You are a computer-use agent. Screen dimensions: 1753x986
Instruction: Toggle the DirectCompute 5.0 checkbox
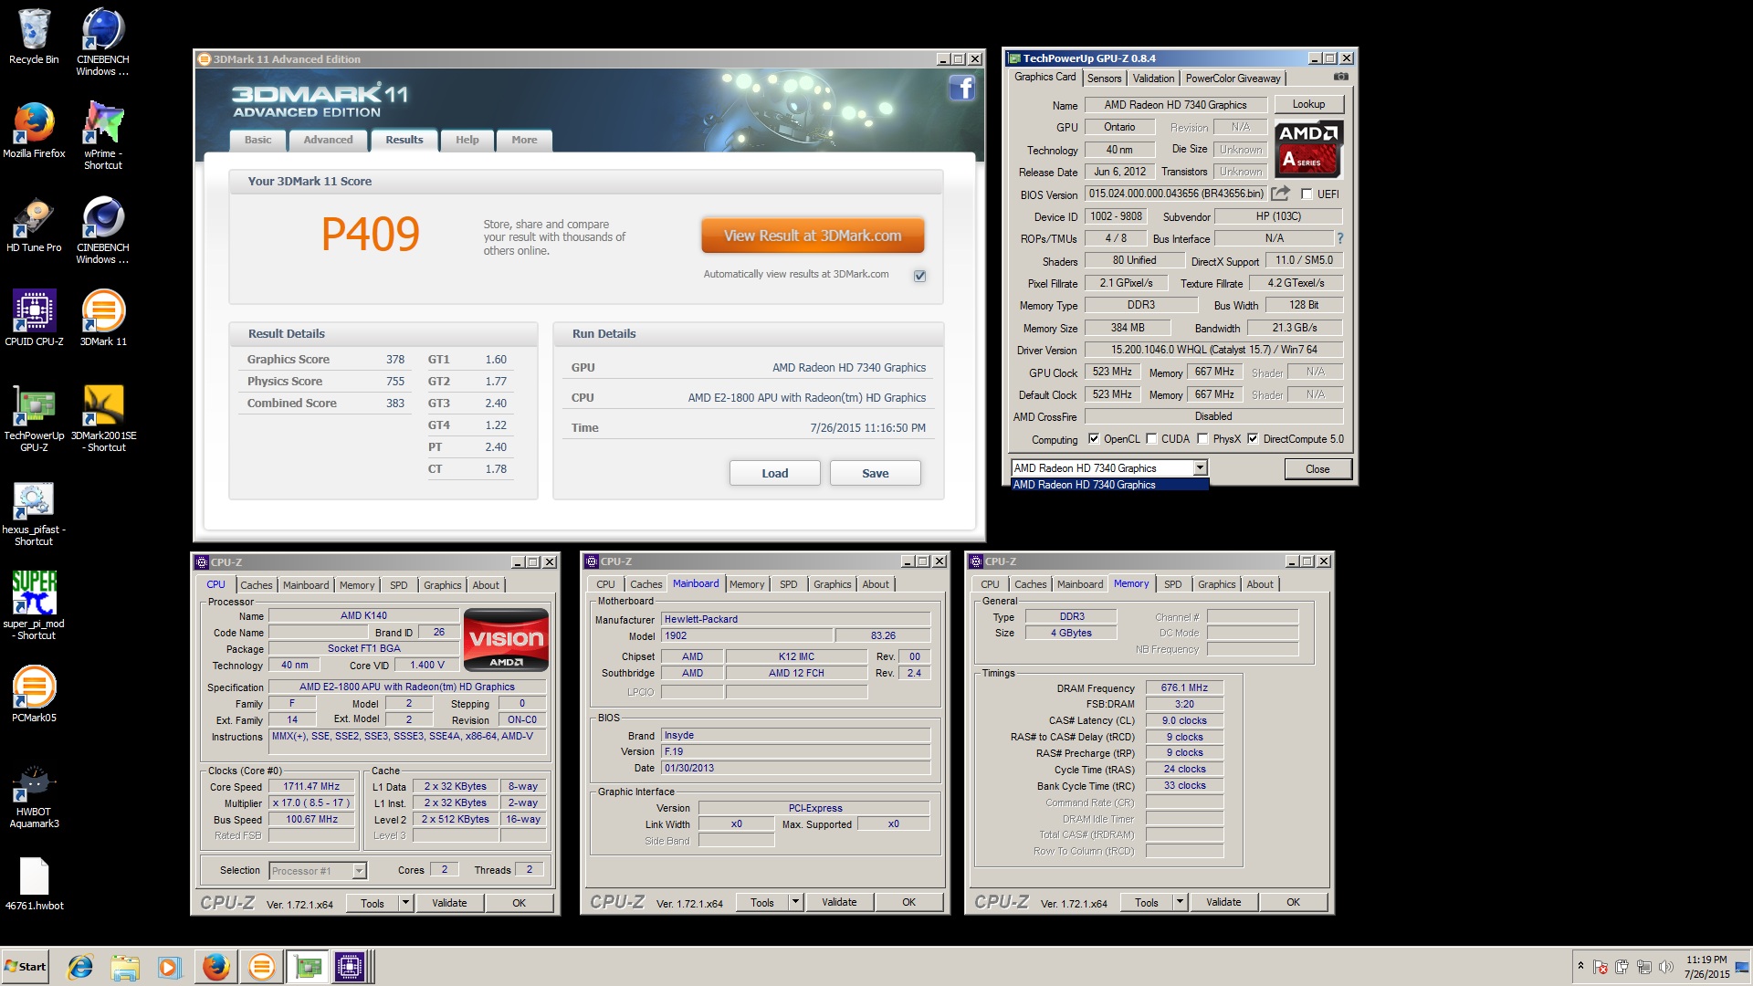(x=1253, y=439)
